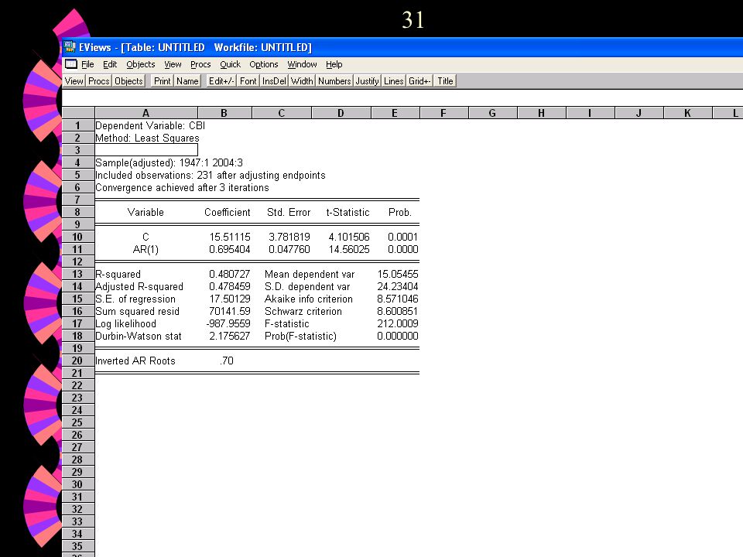Click 'Convergence achieved after 3 iterations' text
Image resolution: width=743 pixels, height=557 pixels.
pyautogui.click(x=182, y=187)
